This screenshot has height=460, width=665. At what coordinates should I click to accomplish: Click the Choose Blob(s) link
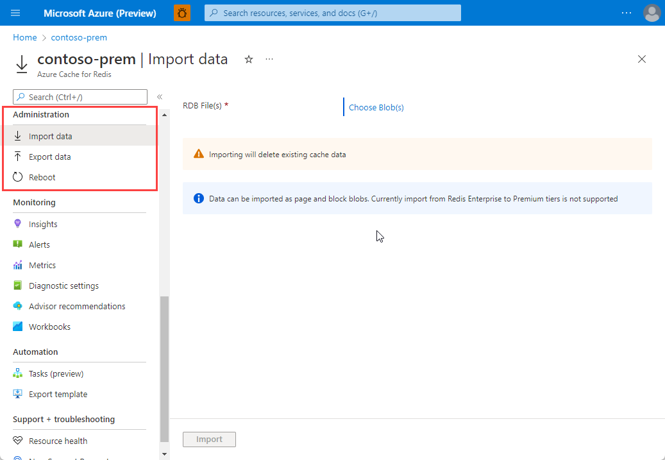pos(376,107)
